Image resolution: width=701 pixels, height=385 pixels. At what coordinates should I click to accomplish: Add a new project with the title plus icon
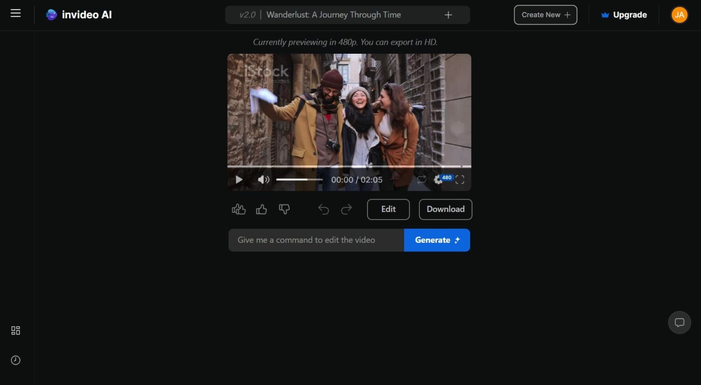[448, 15]
